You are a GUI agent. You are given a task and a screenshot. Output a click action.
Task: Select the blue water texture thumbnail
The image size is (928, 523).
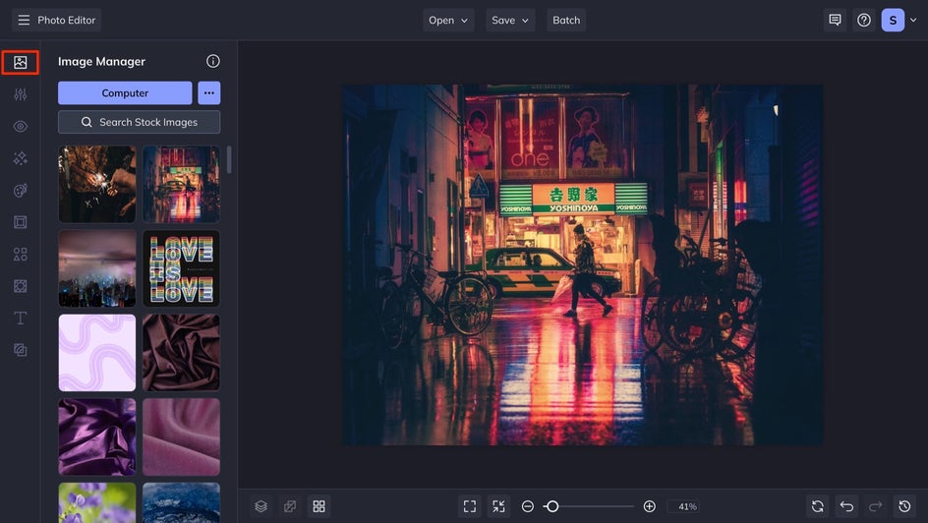[181, 502]
